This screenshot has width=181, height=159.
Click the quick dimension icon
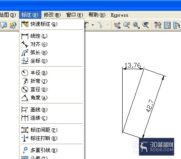point(25,24)
